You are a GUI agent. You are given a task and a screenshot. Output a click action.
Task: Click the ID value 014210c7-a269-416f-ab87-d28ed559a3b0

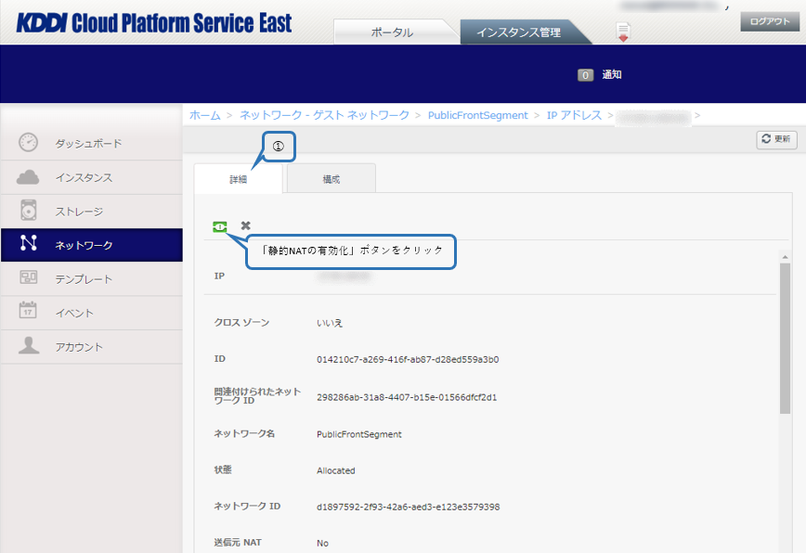coord(408,359)
